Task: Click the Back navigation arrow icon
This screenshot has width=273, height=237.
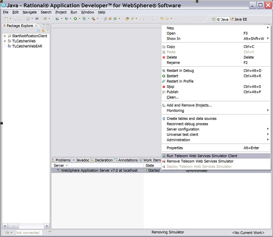Action: (x=167, y=19)
